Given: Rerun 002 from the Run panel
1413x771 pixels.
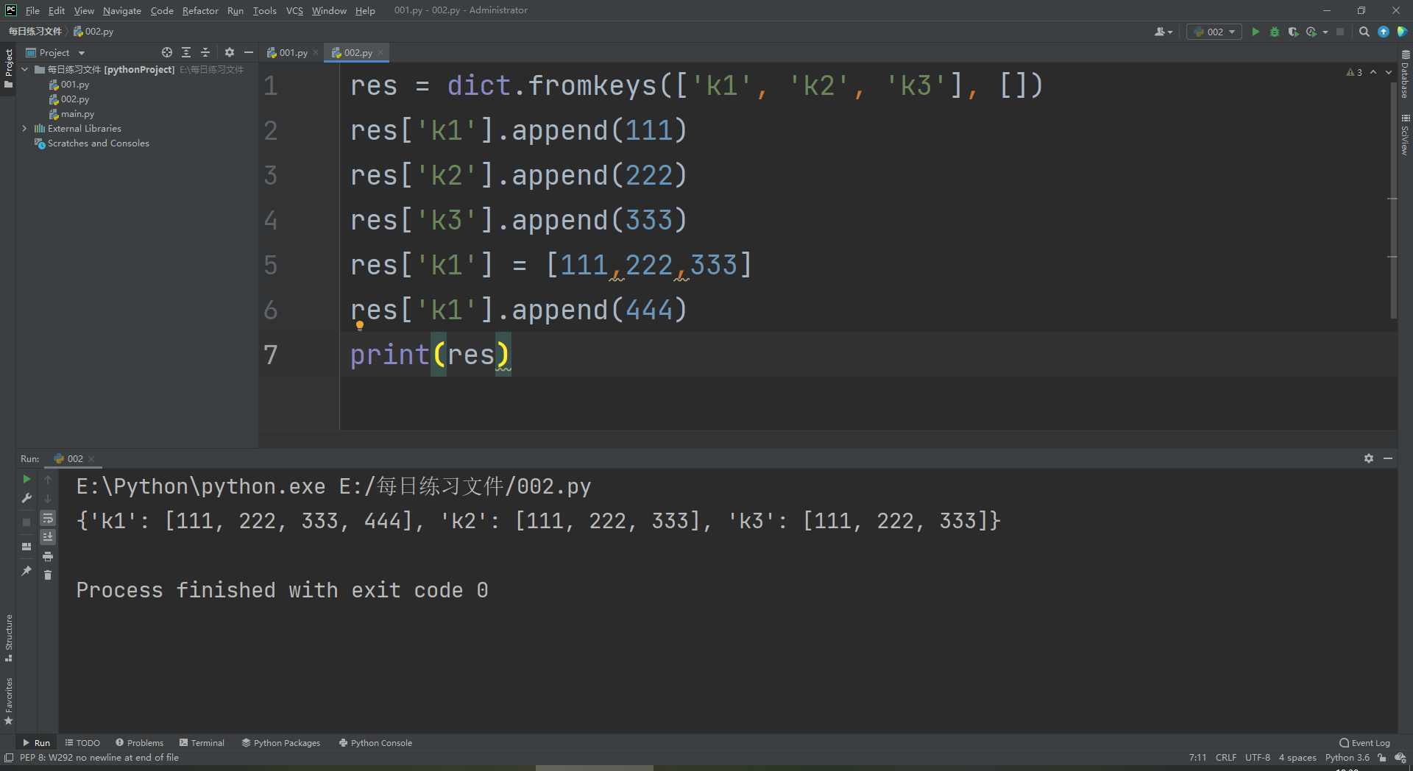Looking at the screenshot, I should [x=26, y=479].
